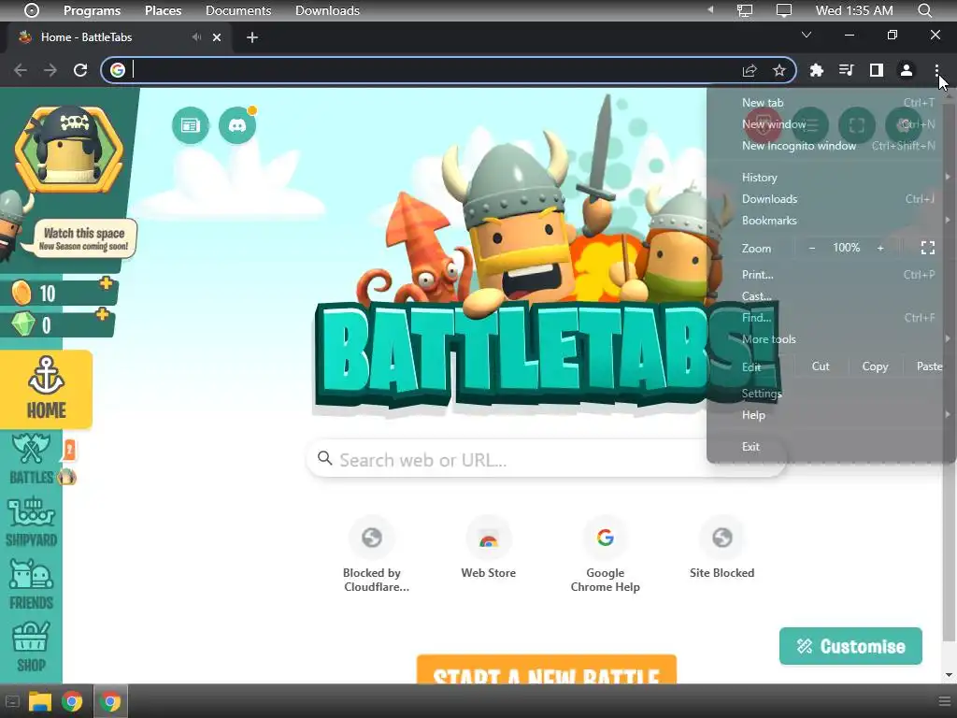This screenshot has height=718, width=957.
Task: Open Chrome profile avatar icon
Action: point(907,70)
